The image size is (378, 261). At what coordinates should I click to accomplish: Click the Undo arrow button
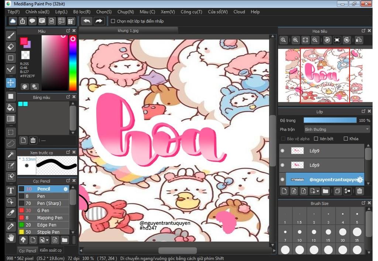(87, 21)
